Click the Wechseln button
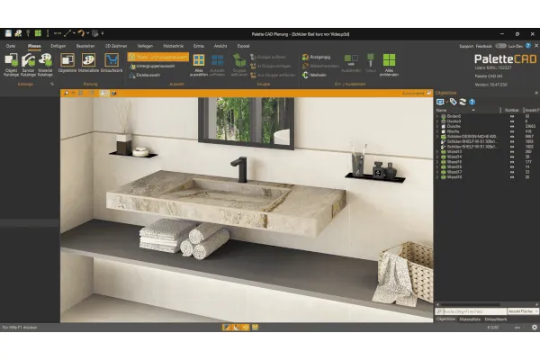Viewport: 540px width, 360px height. tap(314, 75)
